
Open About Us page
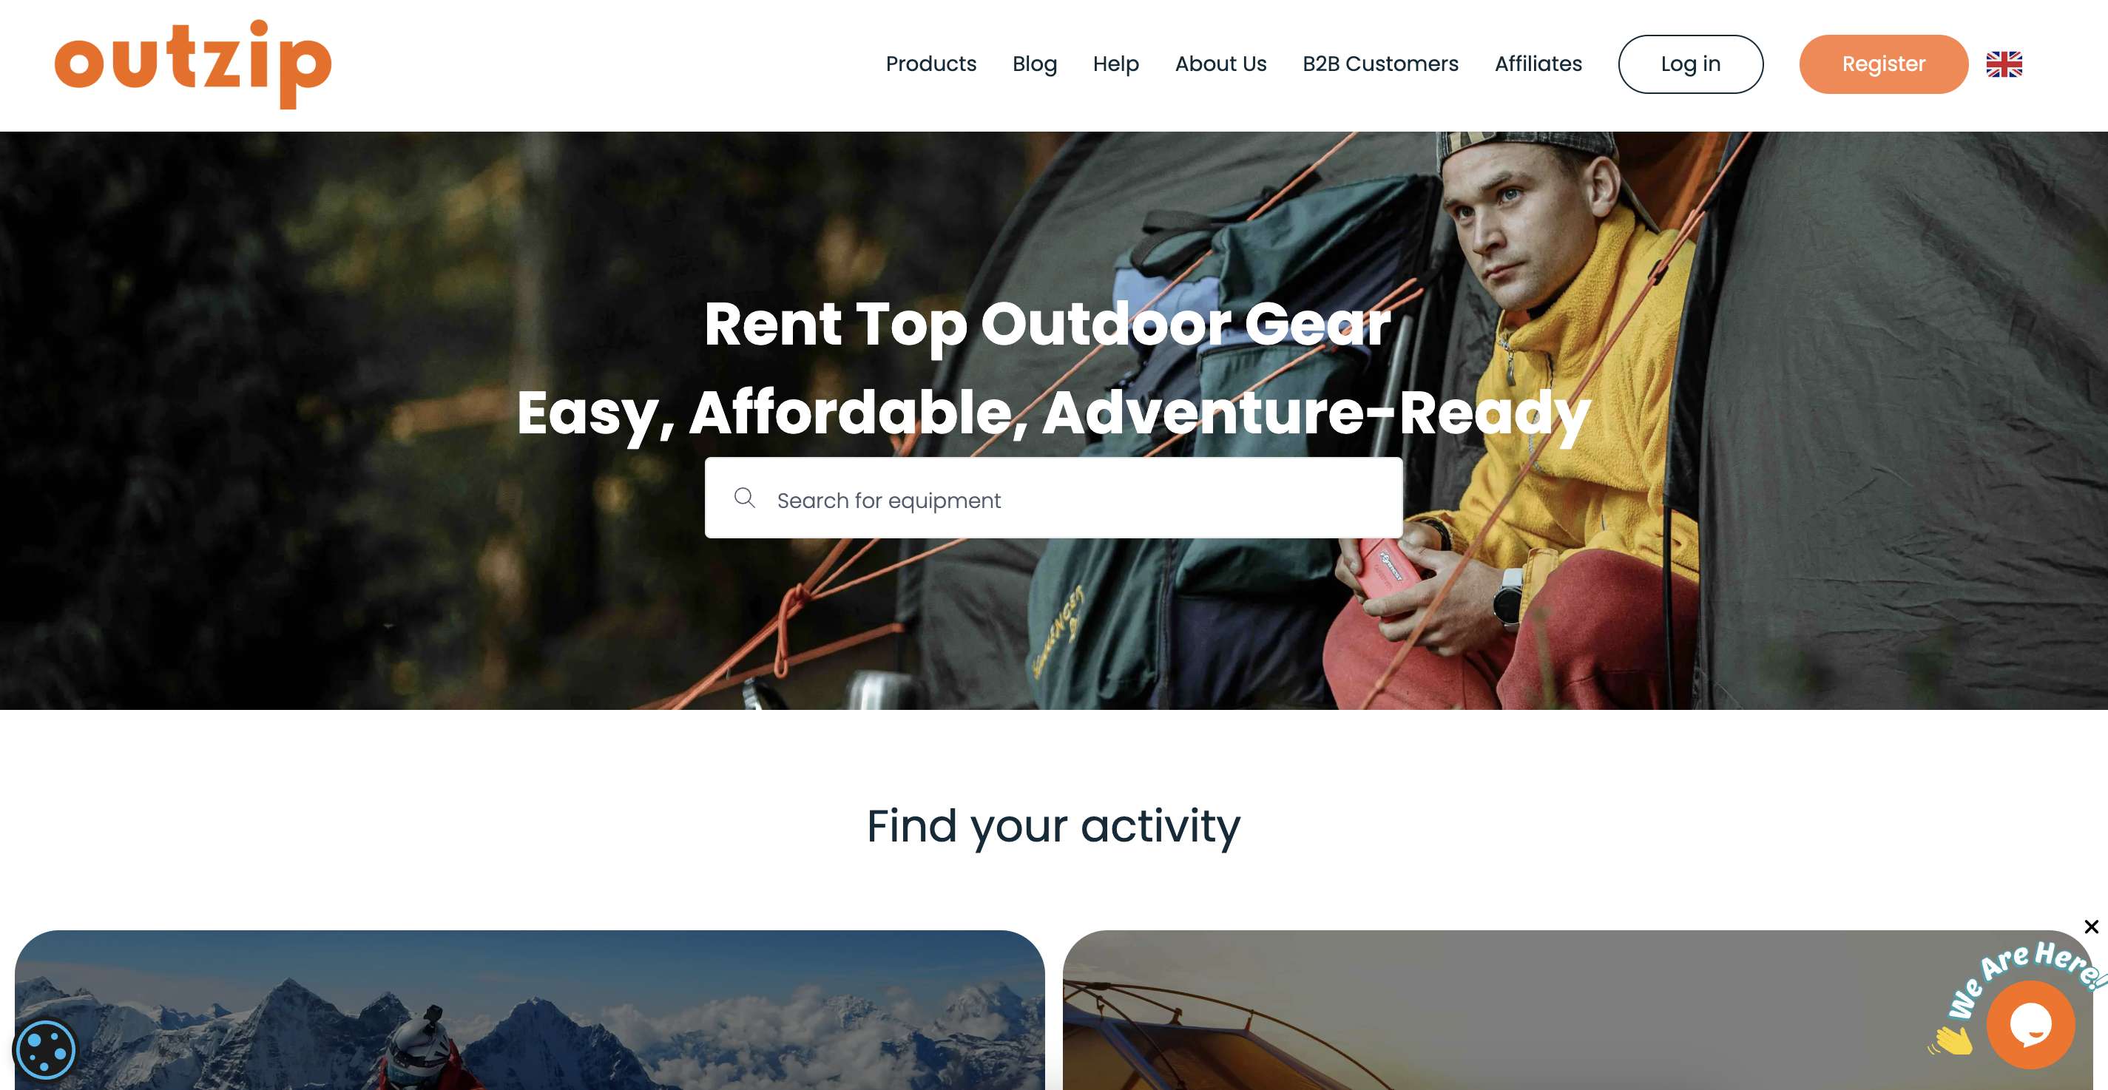(x=1220, y=64)
